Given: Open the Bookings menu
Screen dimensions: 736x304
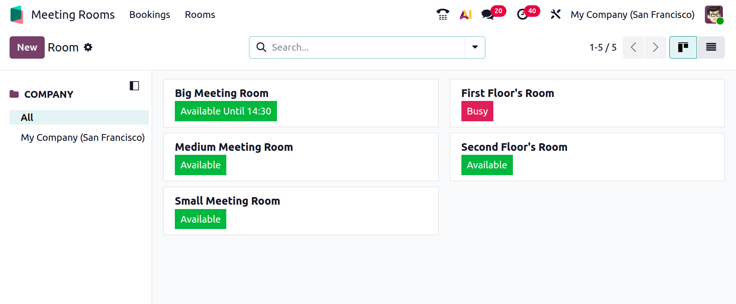Looking at the screenshot, I should click(150, 15).
